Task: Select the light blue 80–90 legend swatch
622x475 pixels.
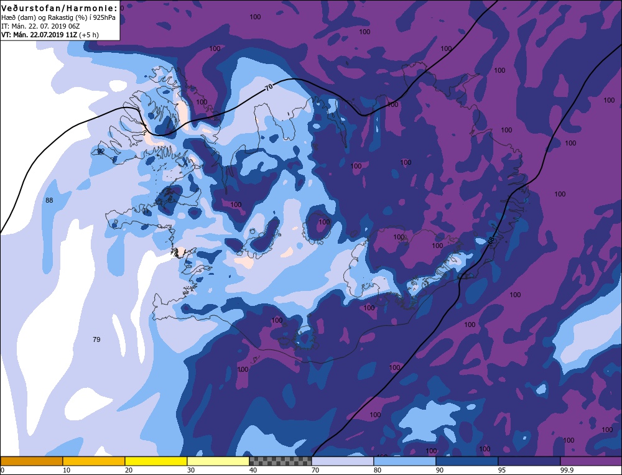Action: pos(405,461)
